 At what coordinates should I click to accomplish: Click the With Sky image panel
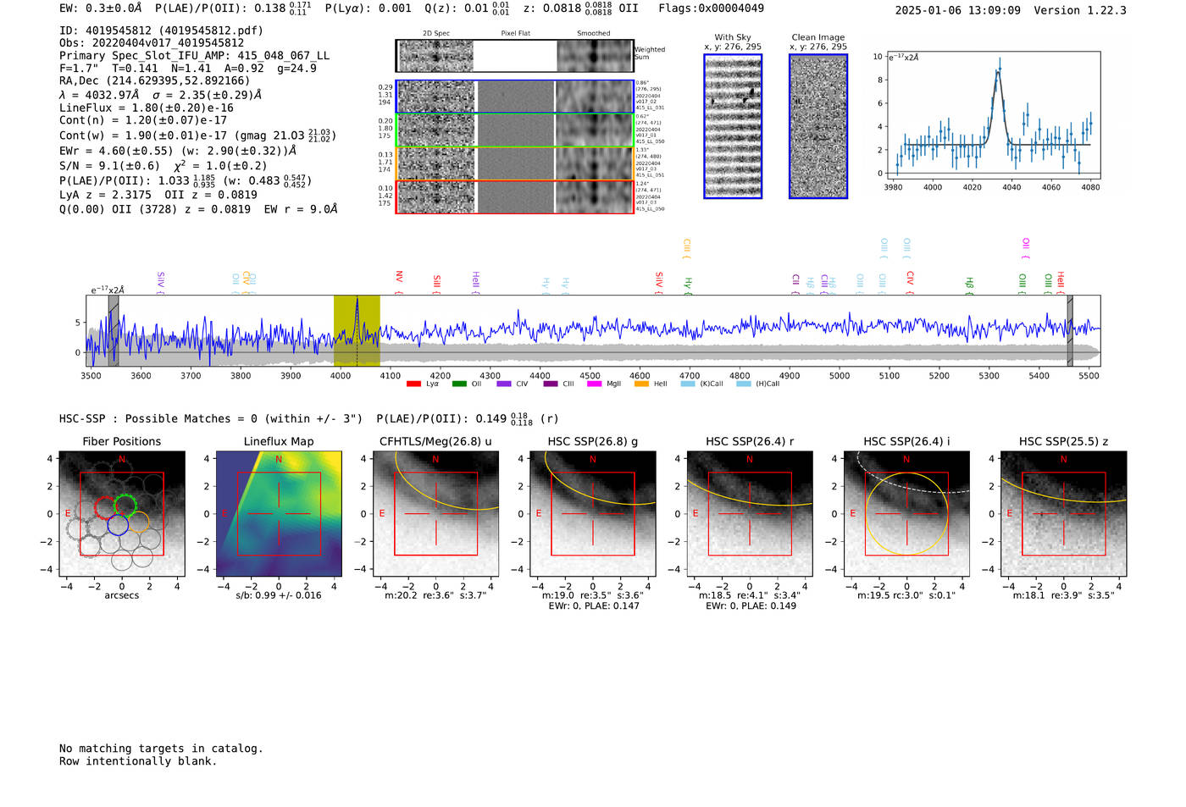pos(733,126)
